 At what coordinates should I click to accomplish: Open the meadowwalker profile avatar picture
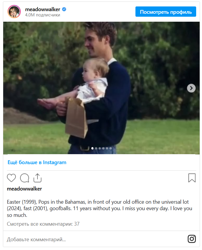pos(14,11)
